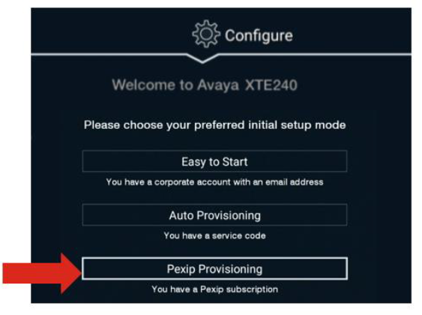Click the header divider notch
This screenshot has height=315, width=422.
(x=202, y=58)
